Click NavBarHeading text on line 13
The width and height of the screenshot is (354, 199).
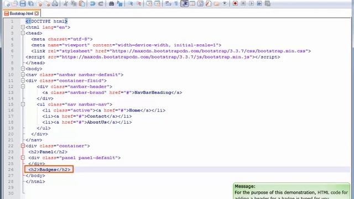click(x=153, y=92)
